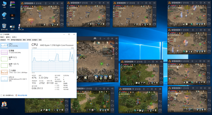This screenshot has height=115, width=212.
Task: Open more tools dots in center emulator sidebar
Action: click(x=117, y=59)
